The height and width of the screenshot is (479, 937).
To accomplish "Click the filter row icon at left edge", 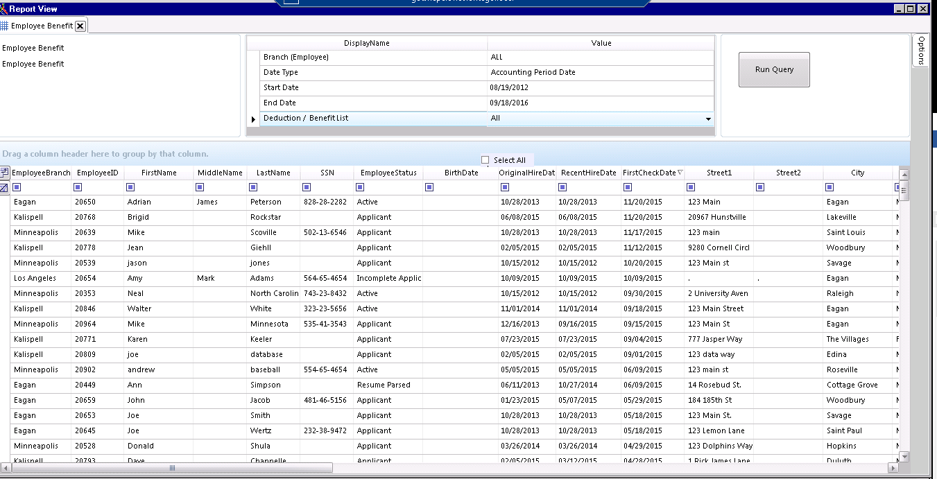I will pyautogui.click(x=4, y=188).
